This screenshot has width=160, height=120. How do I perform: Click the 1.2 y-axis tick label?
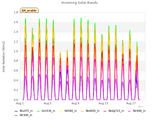click(16, 42)
